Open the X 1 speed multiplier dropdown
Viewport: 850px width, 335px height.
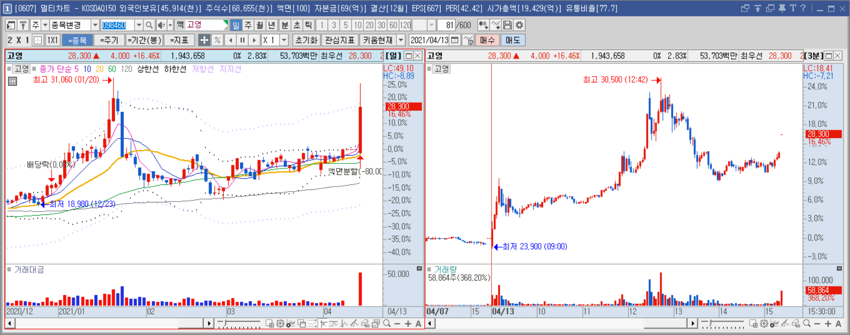(284, 40)
